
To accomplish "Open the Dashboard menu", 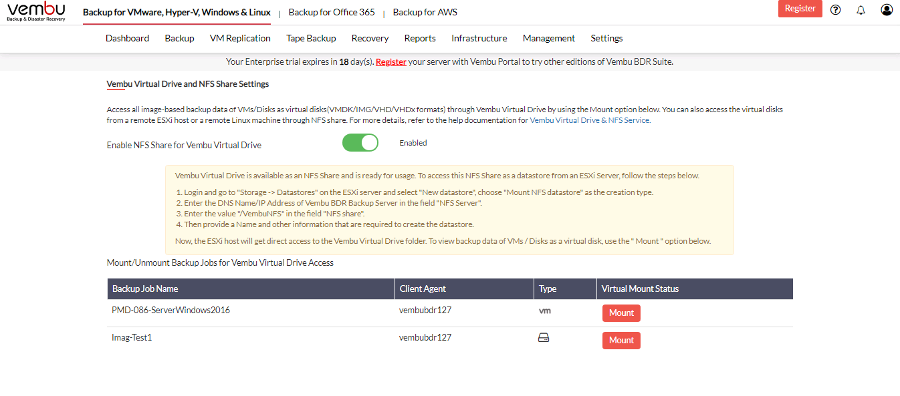I will pos(127,38).
